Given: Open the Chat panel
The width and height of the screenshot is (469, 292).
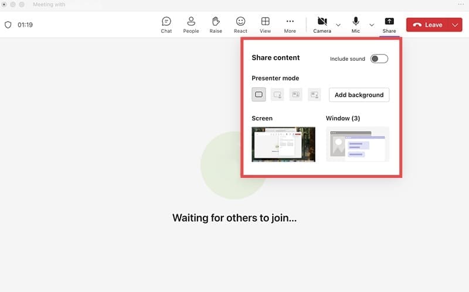Looking at the screenshot, I should click(166, 25).
